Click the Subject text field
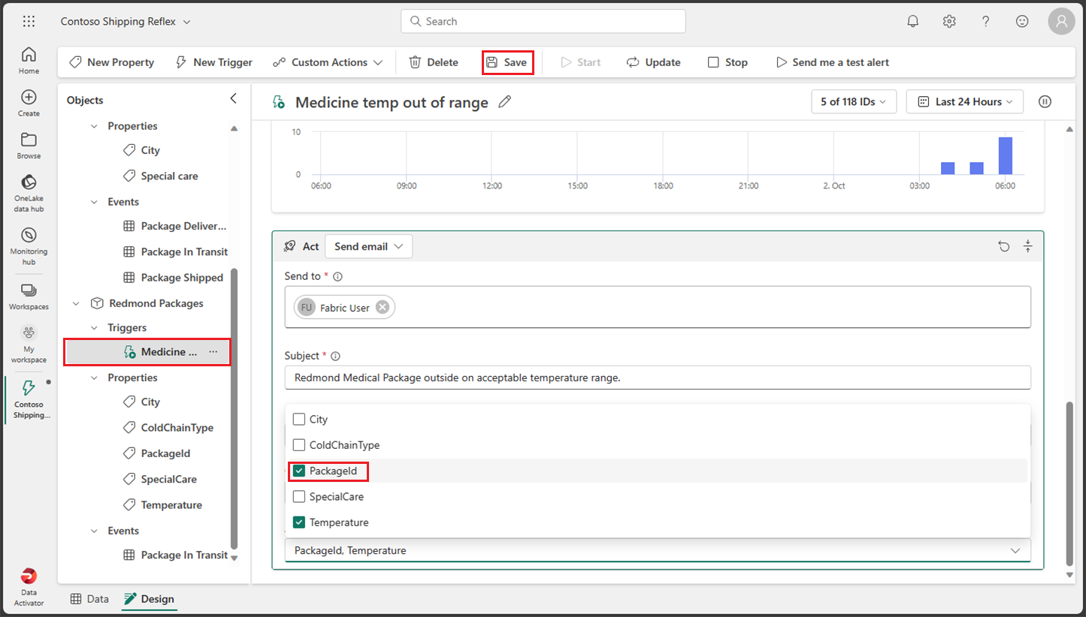 [x=658, y=378]
